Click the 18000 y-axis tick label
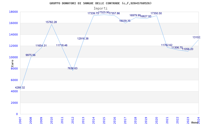This screenshot has height=125, width=201. coord(13,12)
